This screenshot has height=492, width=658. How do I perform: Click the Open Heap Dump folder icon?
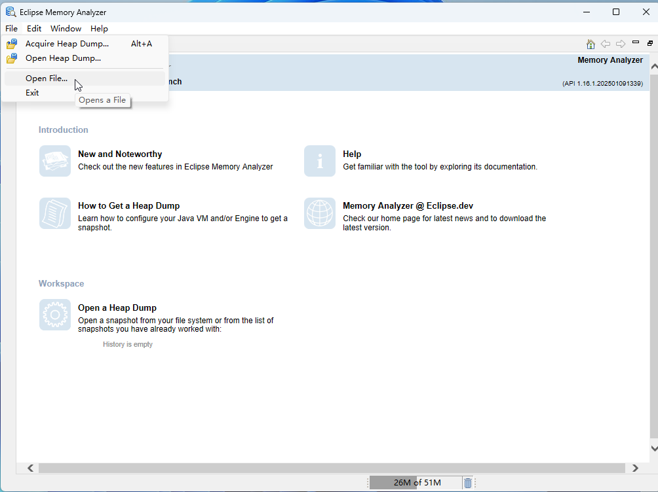point(12,58)
